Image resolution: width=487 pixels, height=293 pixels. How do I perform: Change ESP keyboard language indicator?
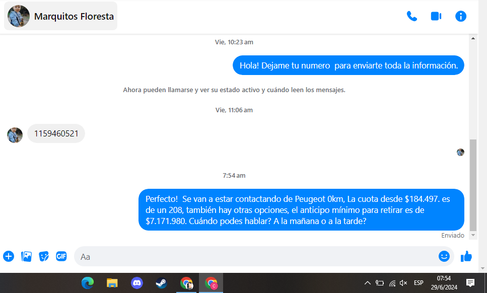coord(419,283)
